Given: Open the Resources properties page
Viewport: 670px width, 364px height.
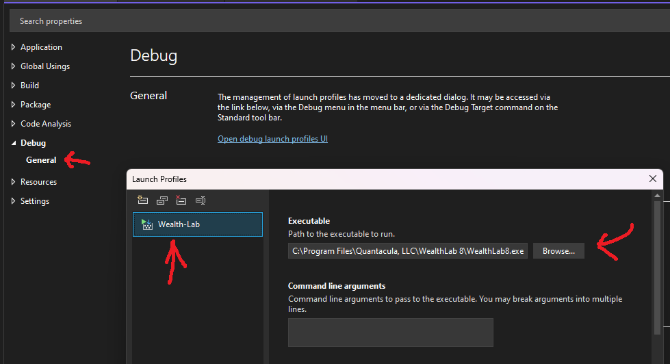Looking at the screenshot, I should [38, 182].
